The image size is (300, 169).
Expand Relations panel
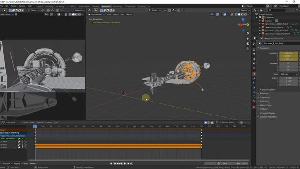pos(264,93)
